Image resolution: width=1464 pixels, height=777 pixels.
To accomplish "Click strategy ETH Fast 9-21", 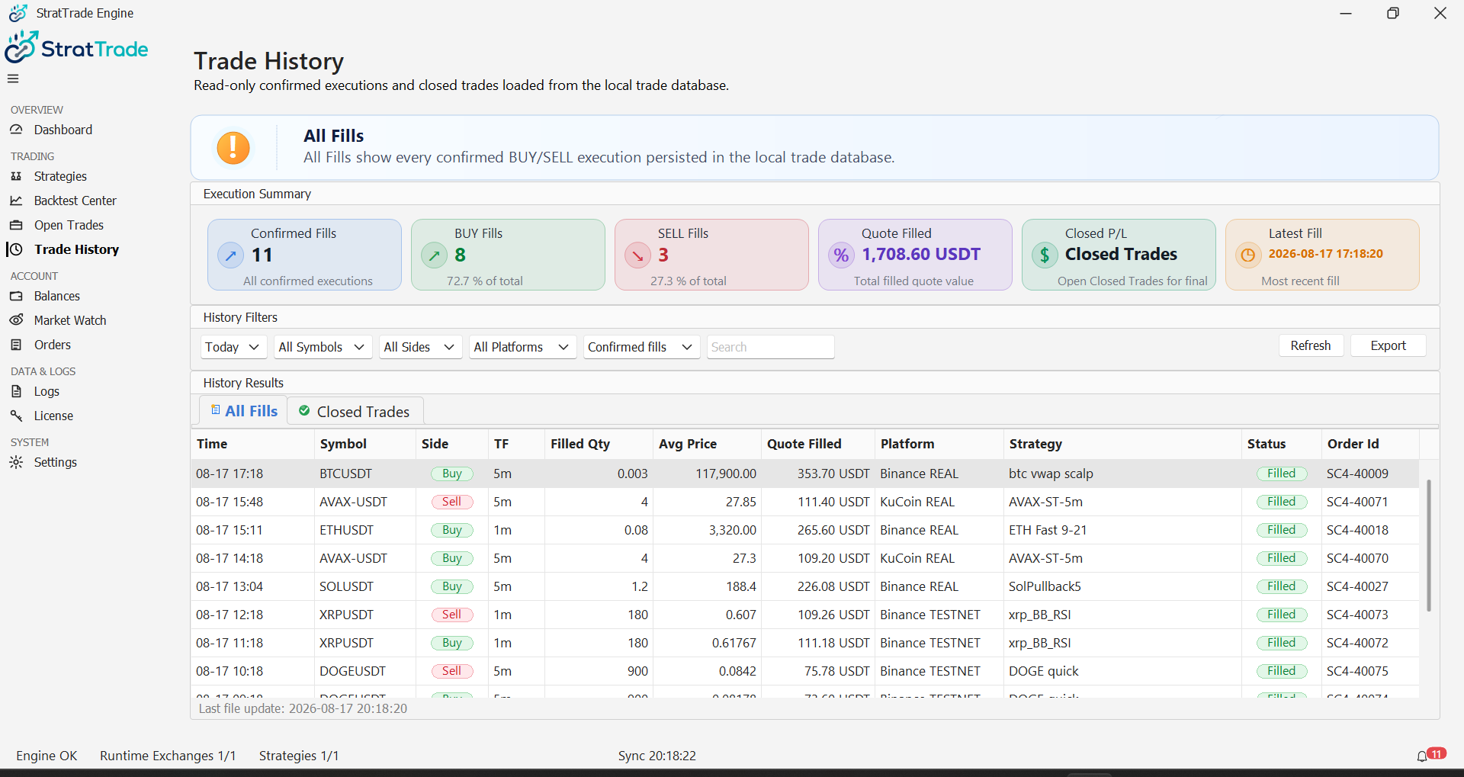I will pyautogui.click(x=1048, y=530).
